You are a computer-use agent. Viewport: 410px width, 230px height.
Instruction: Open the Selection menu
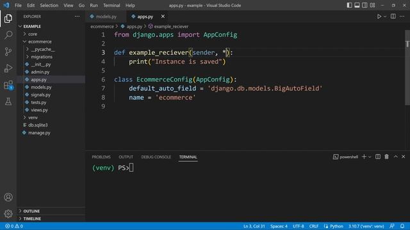point(49,5)
